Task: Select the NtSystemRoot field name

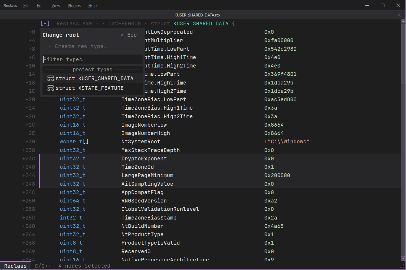Action: point(141,141)
